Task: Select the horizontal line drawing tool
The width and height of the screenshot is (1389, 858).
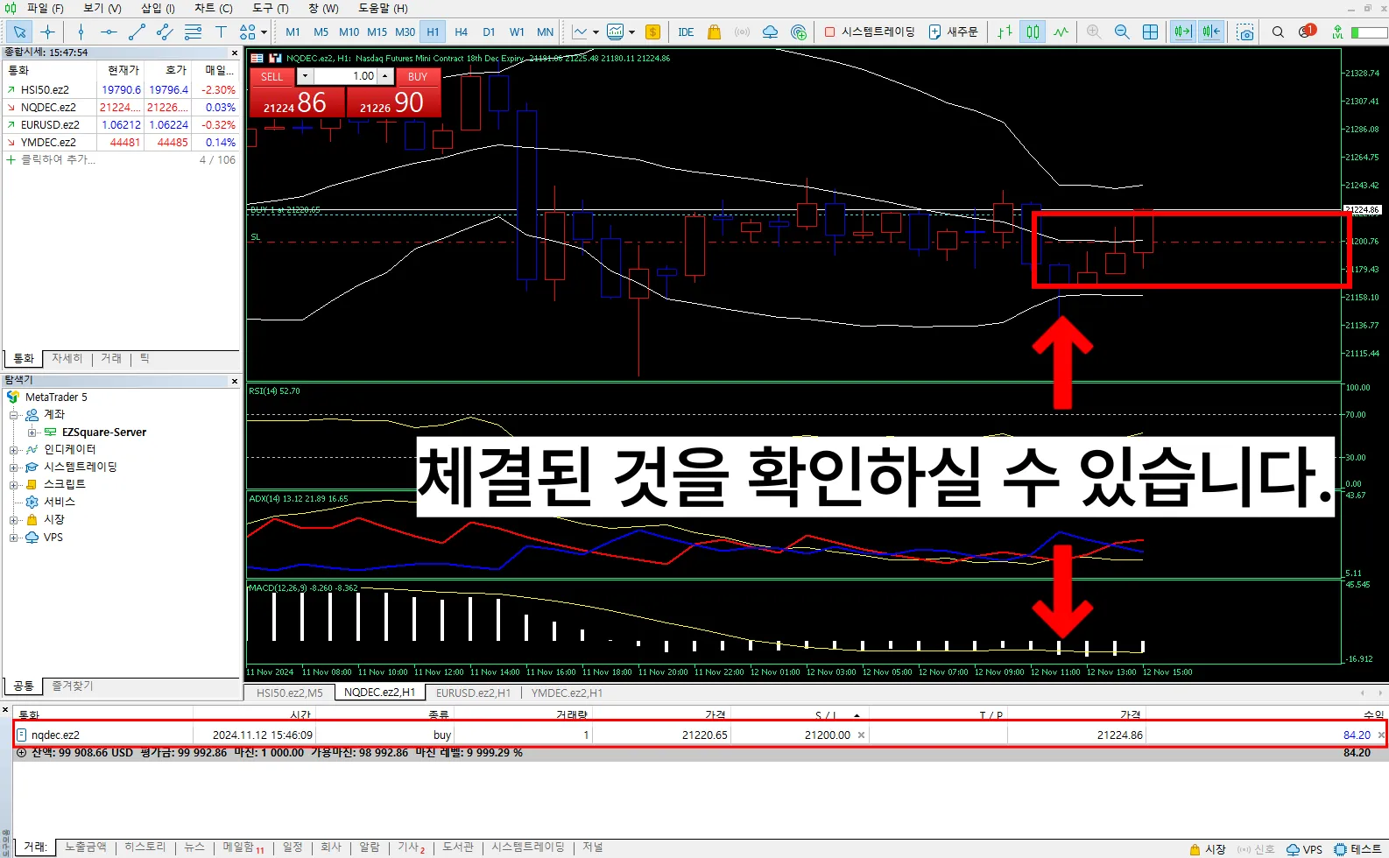Action: [109, 32]
